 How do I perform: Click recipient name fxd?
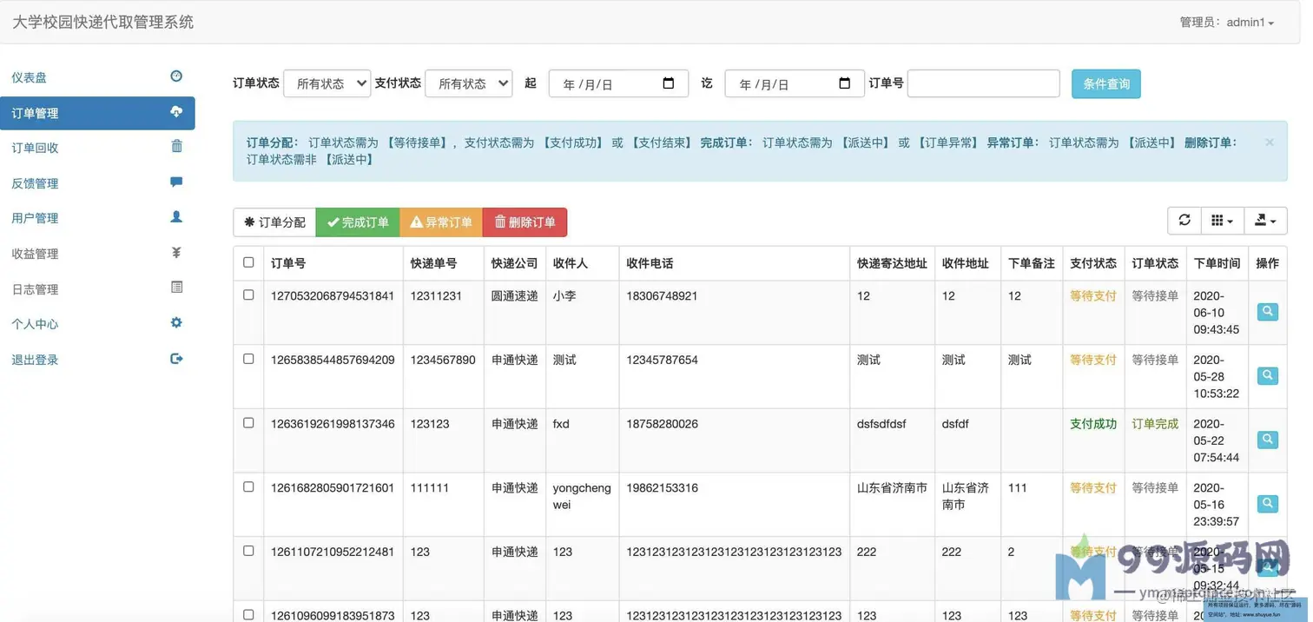click(x=561, y=424)
